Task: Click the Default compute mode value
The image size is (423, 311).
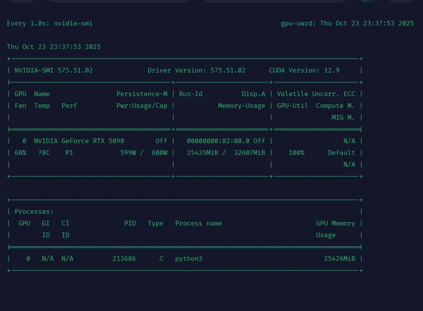Action: tap(341, 153)
